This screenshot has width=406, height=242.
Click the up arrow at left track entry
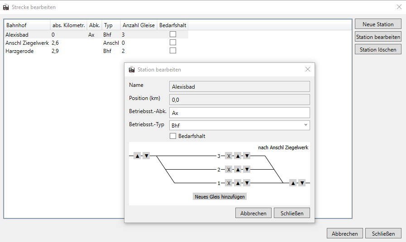click(137, 156)
